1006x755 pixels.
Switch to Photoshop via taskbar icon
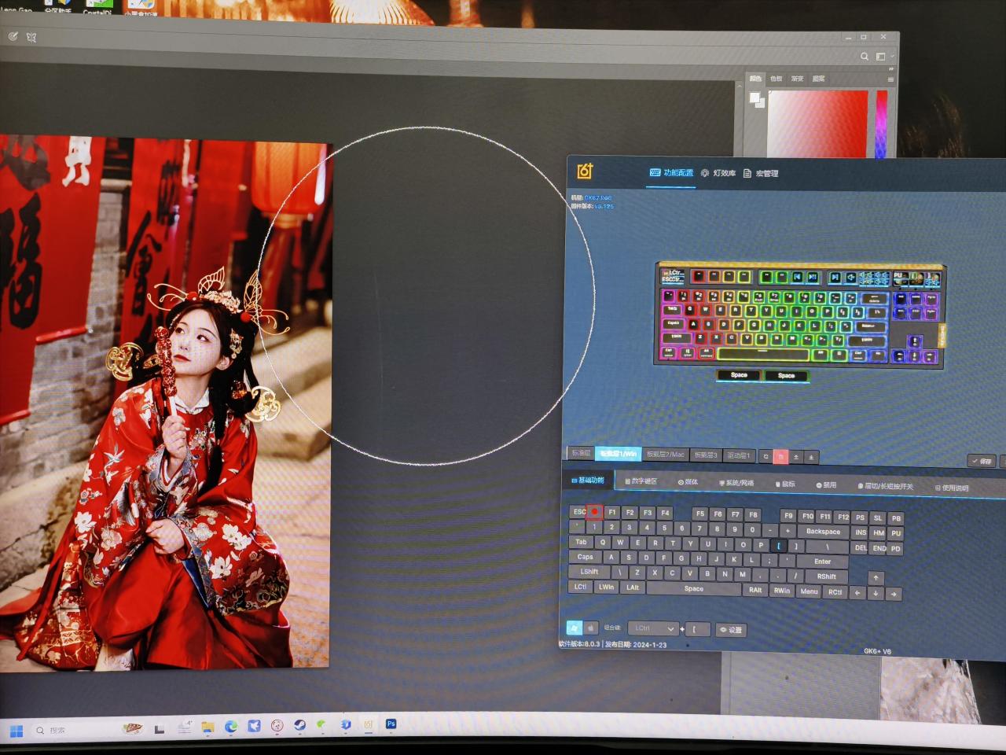(x=391, y=724)
